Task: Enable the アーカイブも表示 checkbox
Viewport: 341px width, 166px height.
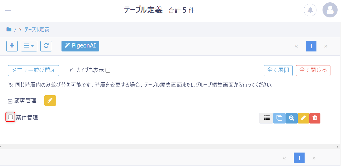Action: click(108, 70)
